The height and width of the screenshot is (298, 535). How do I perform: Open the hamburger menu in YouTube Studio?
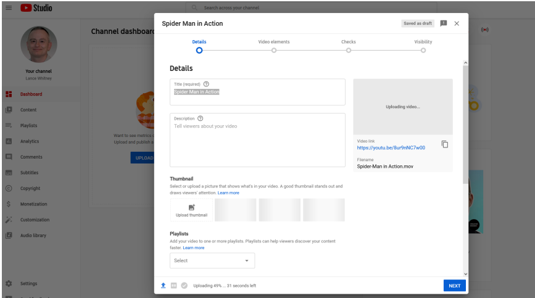[9, 7]
